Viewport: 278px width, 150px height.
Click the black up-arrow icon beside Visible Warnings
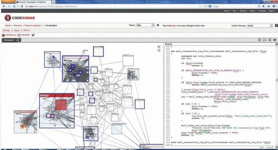pos(276,25)
